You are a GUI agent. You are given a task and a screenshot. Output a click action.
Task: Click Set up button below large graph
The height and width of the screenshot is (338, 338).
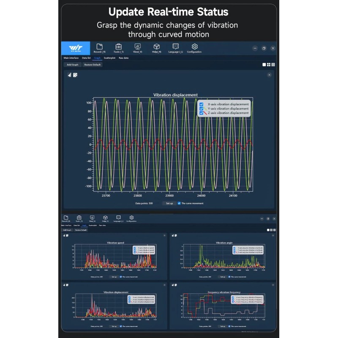tap(169, 203)
